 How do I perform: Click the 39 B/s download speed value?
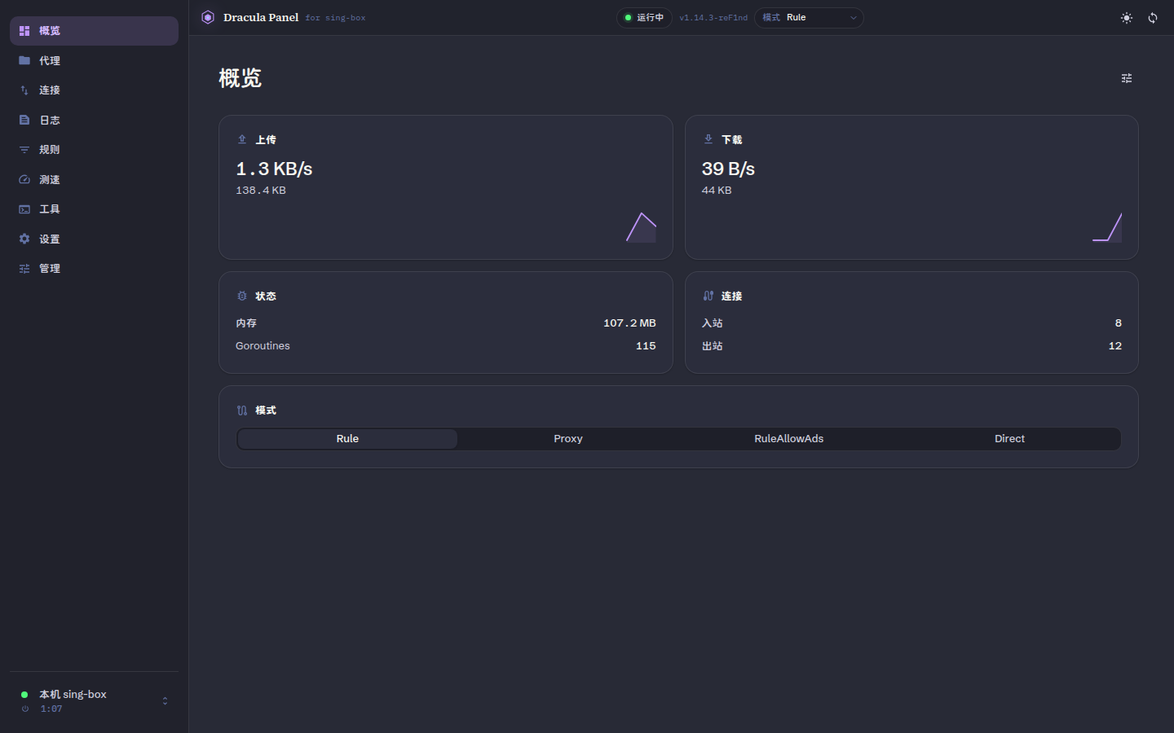pos(728,169)
